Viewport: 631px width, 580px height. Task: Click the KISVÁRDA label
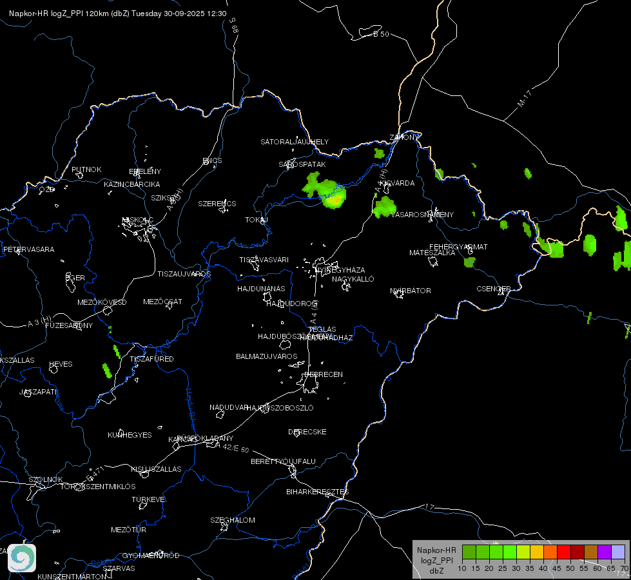tap(397, 183)
